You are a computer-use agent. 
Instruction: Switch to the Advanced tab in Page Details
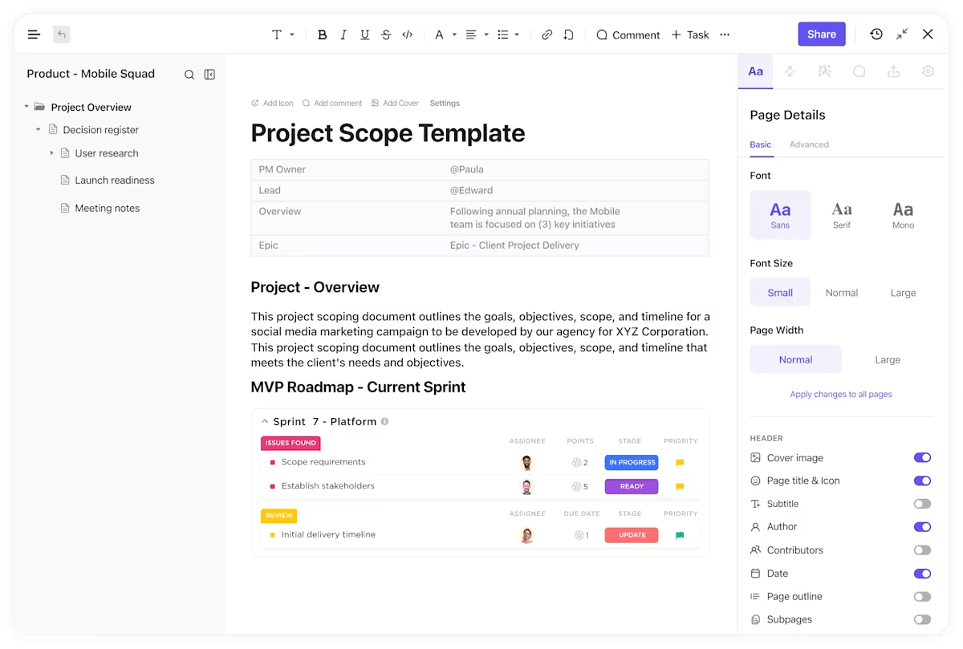tap(809, 144)
